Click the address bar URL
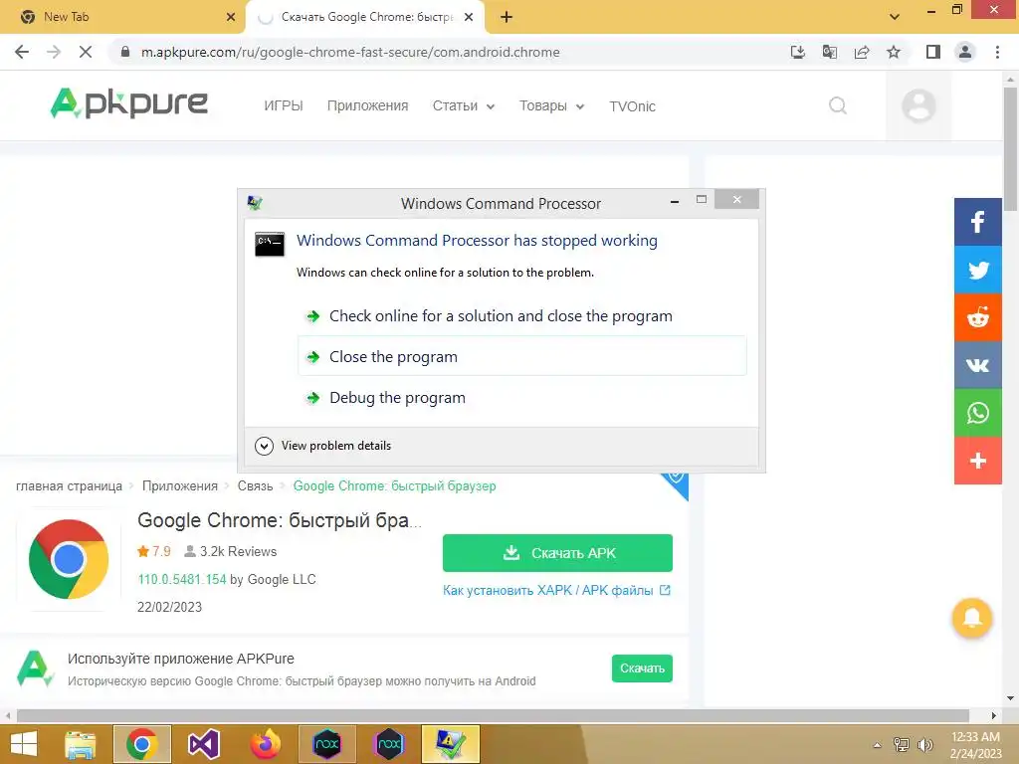This screenshot has height=764, width=1019. click(x=350, y=52)
